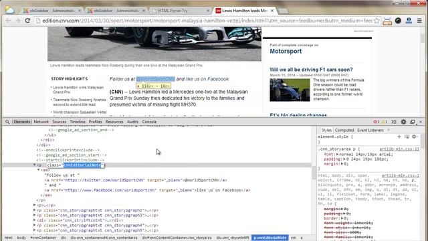The image size is (428, 241).
Task: Close the HTML Parser Try tab
Action: click(x=208, y=11)
